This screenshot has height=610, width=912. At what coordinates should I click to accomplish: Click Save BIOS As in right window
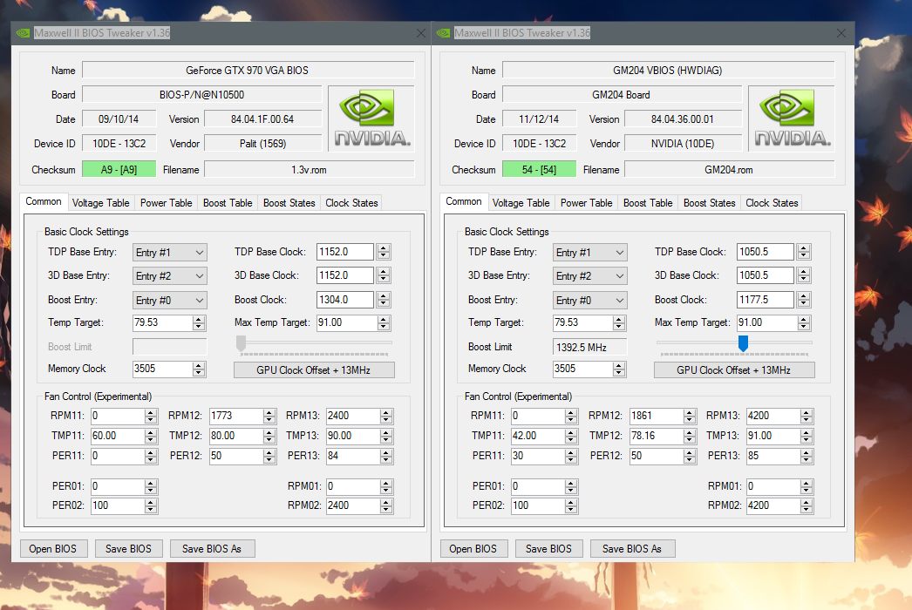coord(632,549)
